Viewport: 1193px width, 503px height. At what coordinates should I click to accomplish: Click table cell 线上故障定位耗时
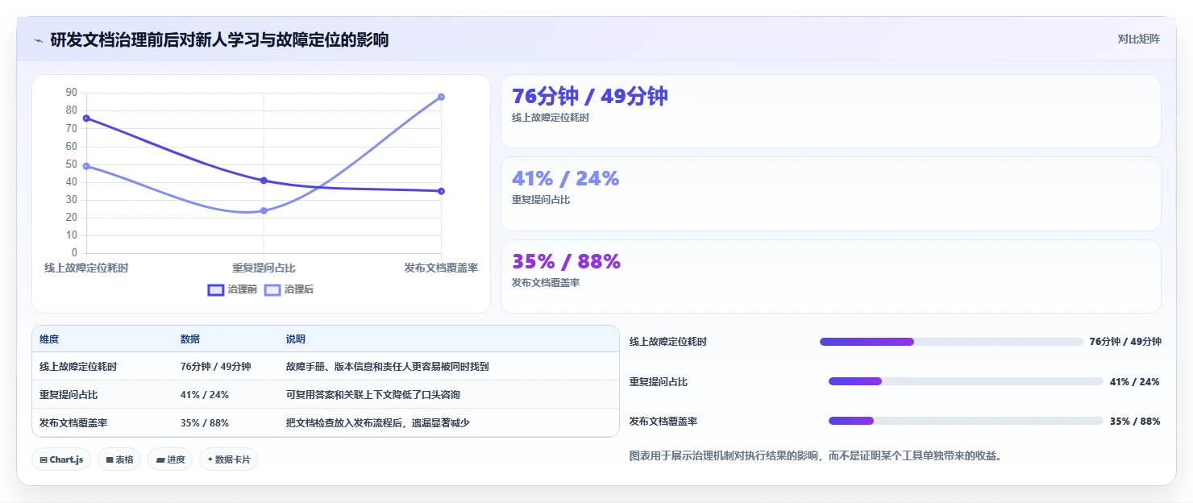tap(78, 367)
